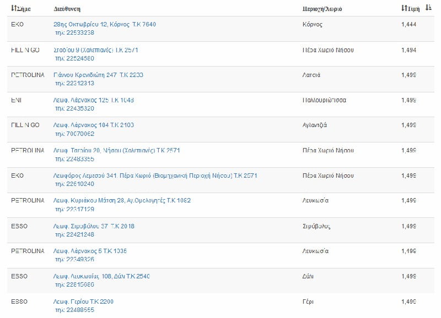Viewport: 441px width, 318px height.
Task: Click phone number 22488555 for Γέρι station
Action: pyautogui.click(x=74, y=310)
